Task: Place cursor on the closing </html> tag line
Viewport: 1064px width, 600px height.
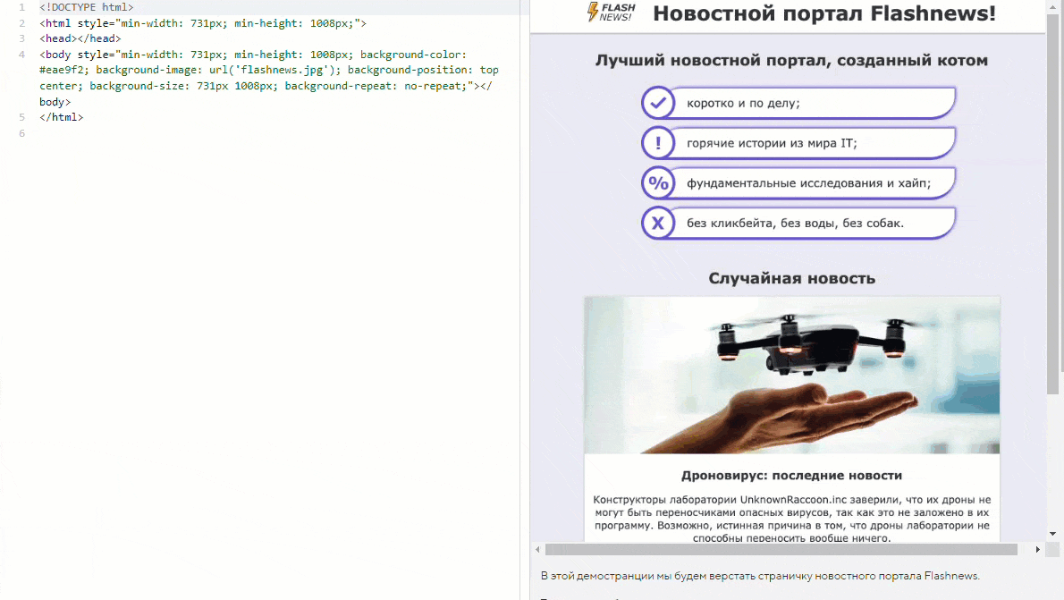Action: [61, 117]
